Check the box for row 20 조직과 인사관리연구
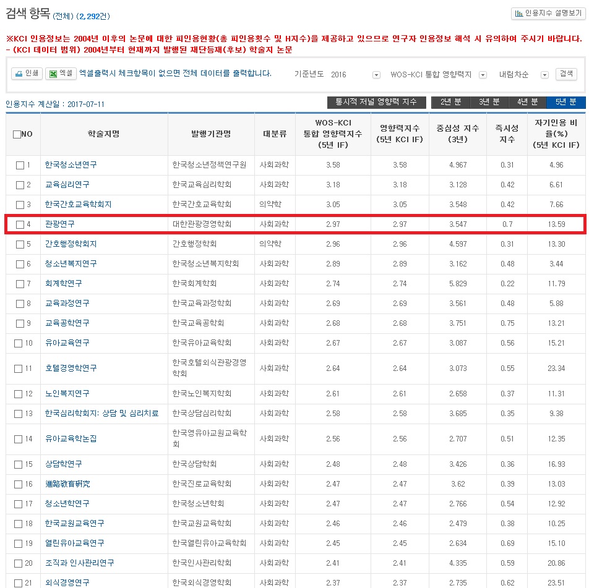The image size is (589, 588). pyautogui.click(x=18, y=563)
